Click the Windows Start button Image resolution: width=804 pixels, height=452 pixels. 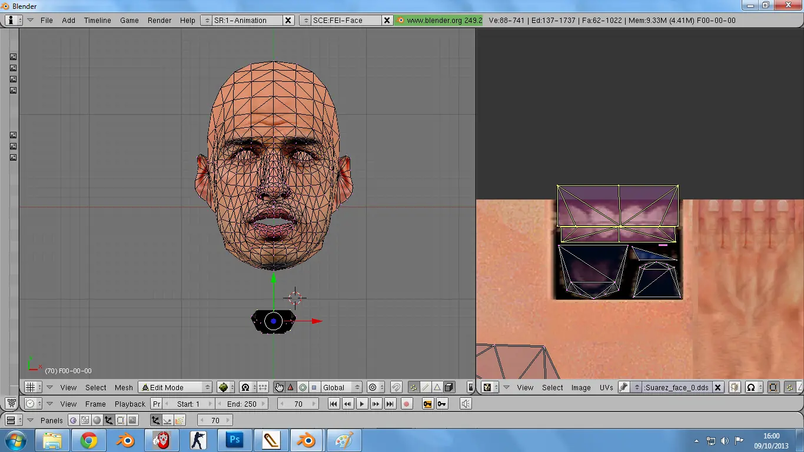point(16,440)
